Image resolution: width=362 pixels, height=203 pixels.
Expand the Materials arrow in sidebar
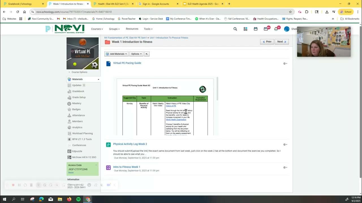point(98,80)
